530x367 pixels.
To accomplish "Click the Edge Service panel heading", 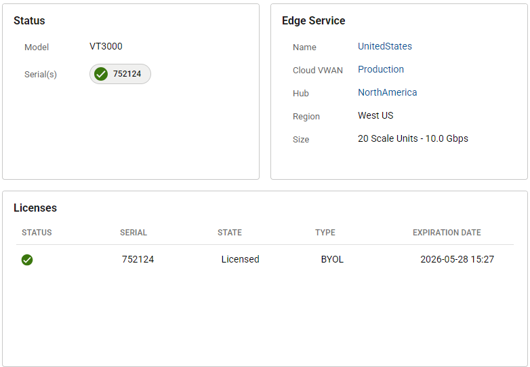I will tap(313, 20).
